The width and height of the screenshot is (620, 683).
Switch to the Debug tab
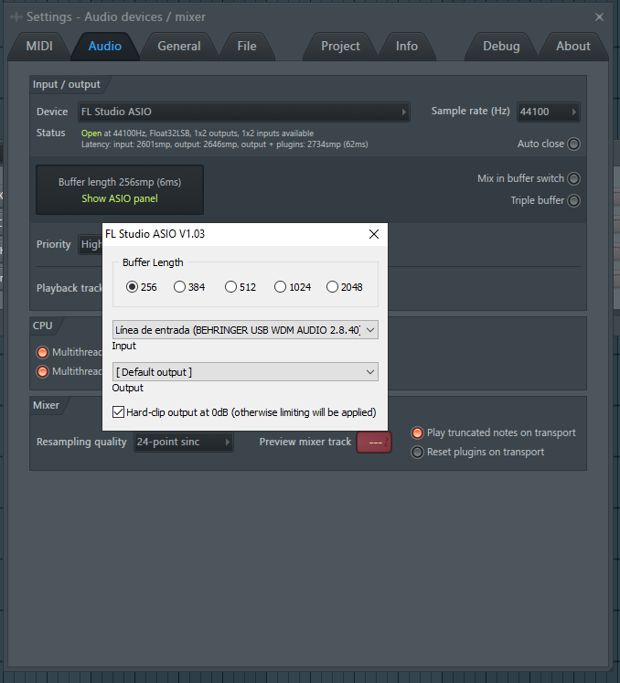[x=501, y=46]
